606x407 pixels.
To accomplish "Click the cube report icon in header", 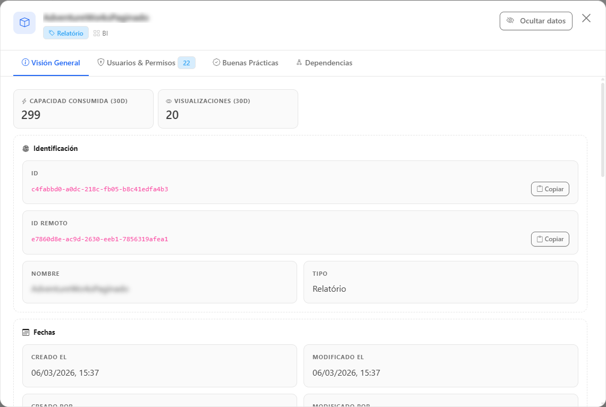I will coord(24,23).
